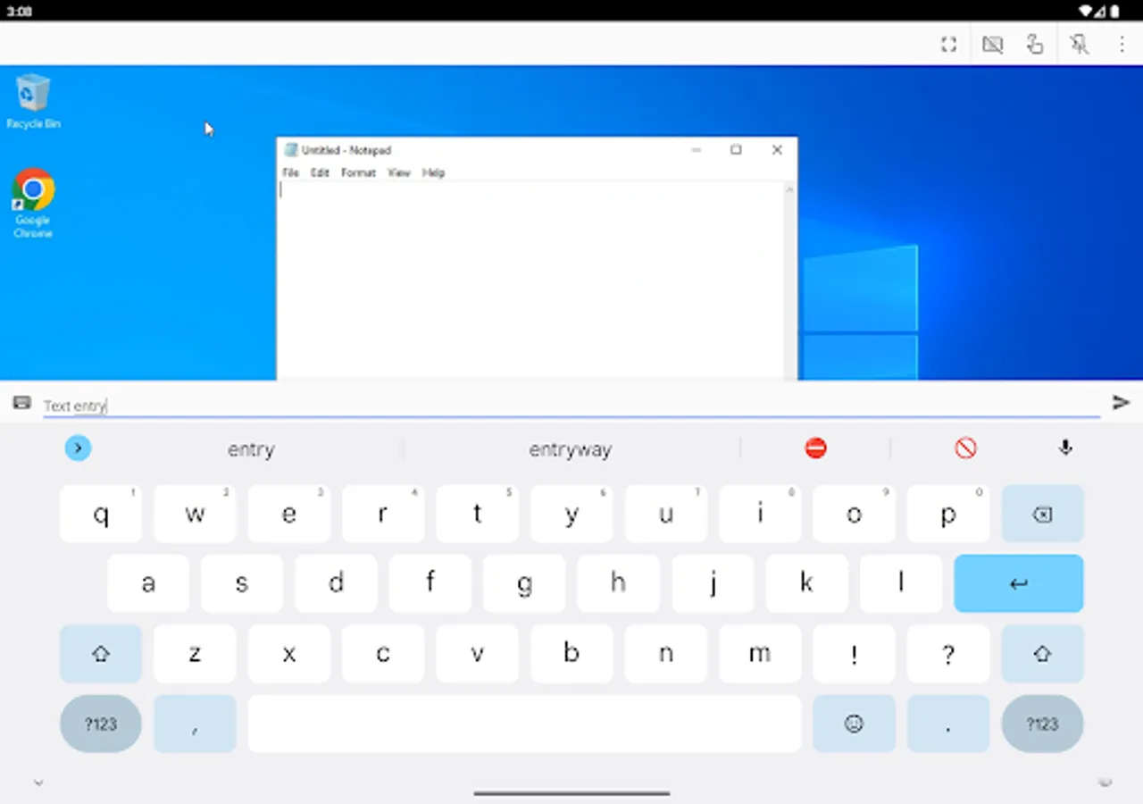Collapse the keyboard with the bottom-left chevron

point(38,782)
